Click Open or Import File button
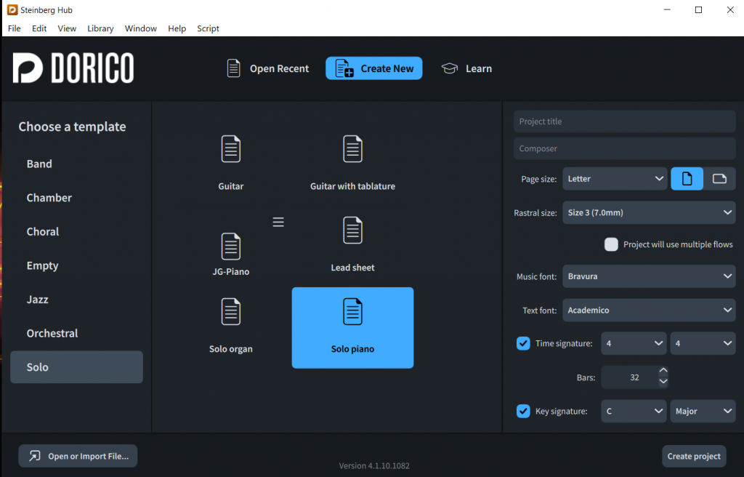The width and height of the screenshot is (744, 477). click(x=78, y=456)
